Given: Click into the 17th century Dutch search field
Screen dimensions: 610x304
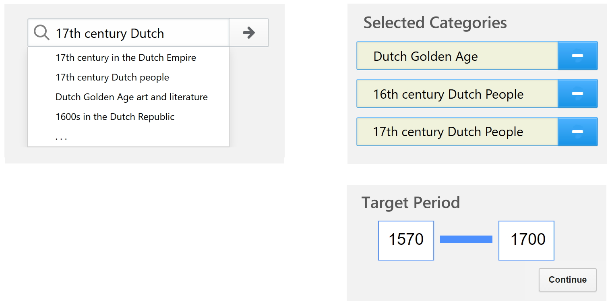Looking at the screenshot, I should tap(128, 33).
